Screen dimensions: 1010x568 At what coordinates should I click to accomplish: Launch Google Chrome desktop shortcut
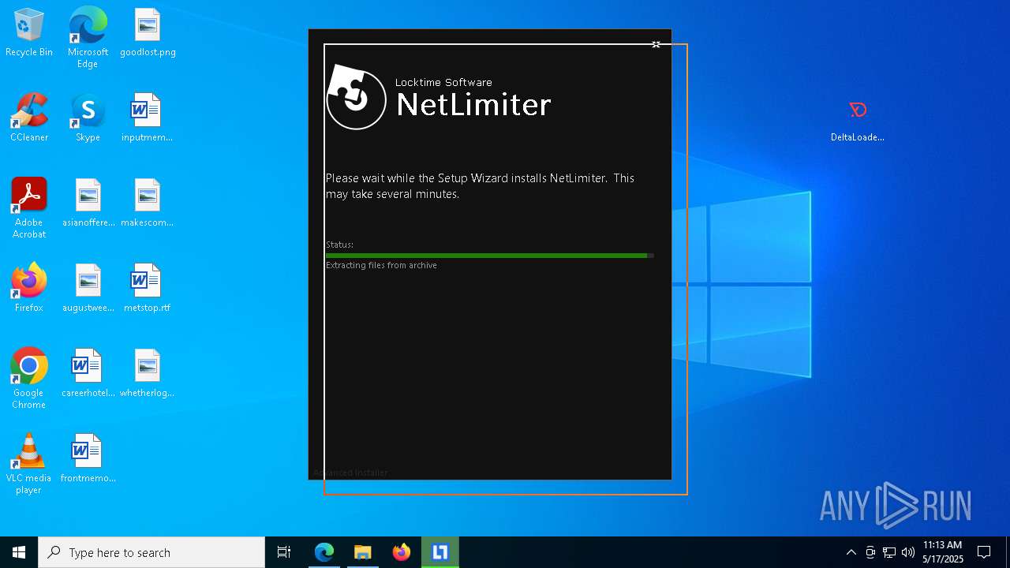tap(29, 379)
